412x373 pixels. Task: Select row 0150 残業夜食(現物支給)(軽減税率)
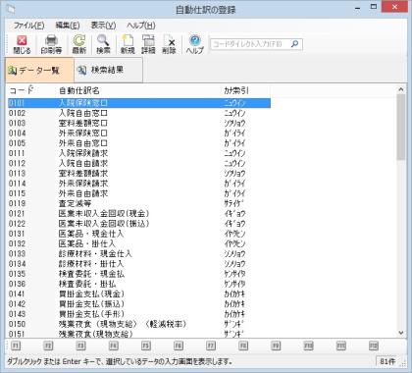(139, 324)
